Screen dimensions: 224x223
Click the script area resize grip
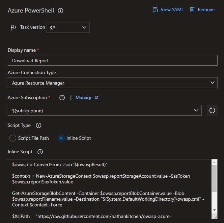tap(216, 217)
